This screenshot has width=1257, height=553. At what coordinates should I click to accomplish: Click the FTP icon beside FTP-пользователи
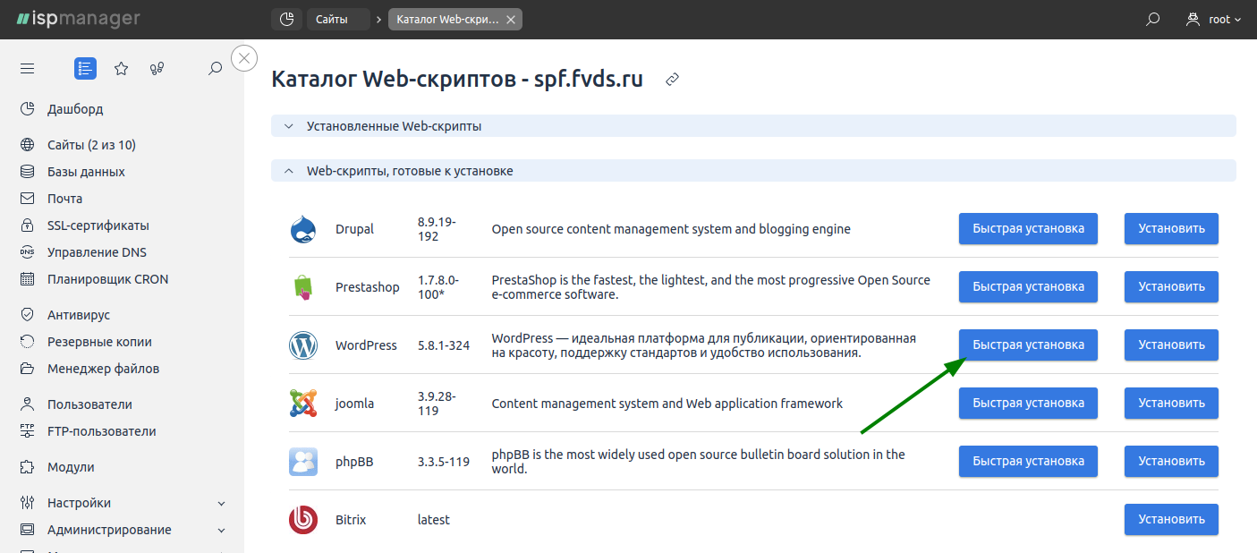click(x=27, y=431)
